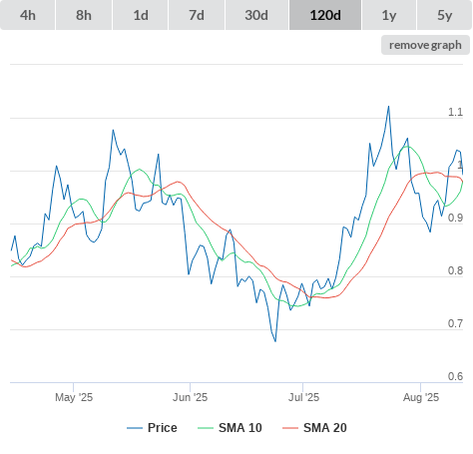Click the active 120d tab
Screen dimensions: 473x454
(x=325, y=15)
